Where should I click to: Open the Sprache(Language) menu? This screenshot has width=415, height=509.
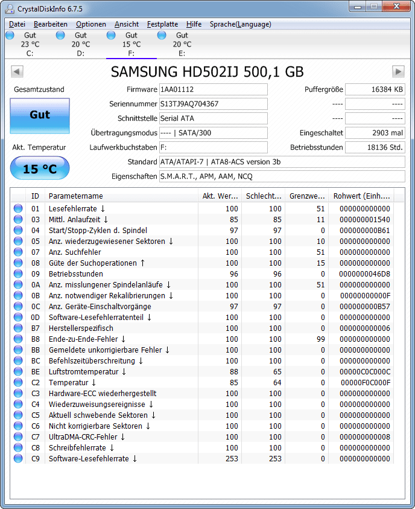click(240, 24)
